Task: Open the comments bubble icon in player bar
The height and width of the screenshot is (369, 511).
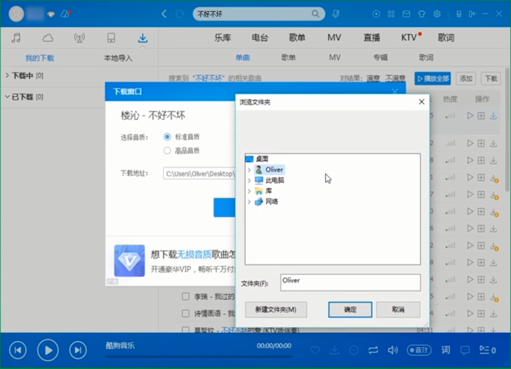Action: click(465, 351)
